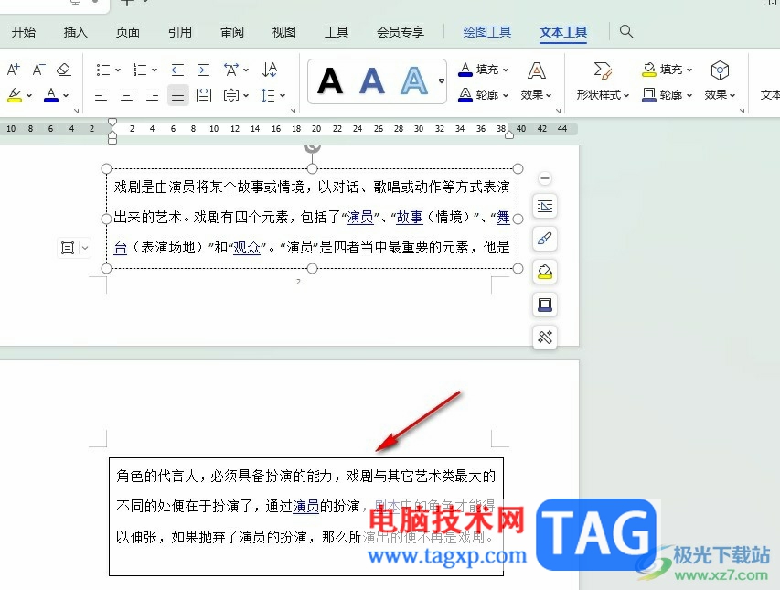
Task: Open the 页面 tab
Action: 128,32
